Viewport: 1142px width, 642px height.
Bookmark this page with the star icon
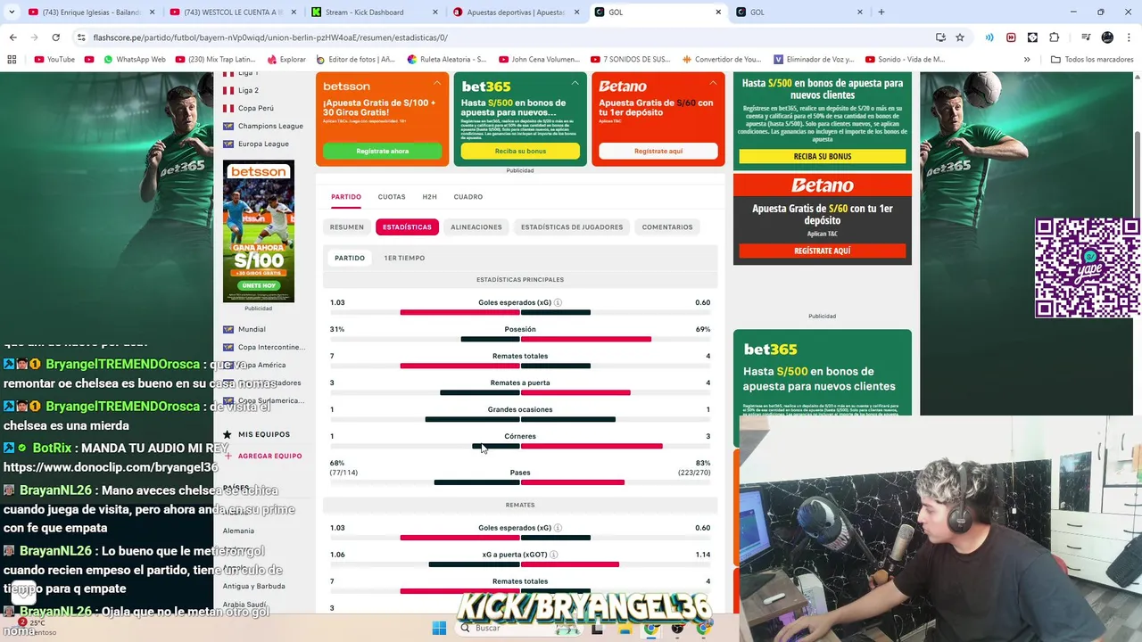(x=960, y=37)
